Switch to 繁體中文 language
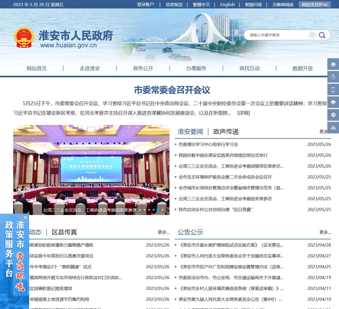This screenshot has height=309, width=339. (x=201, y=5)
